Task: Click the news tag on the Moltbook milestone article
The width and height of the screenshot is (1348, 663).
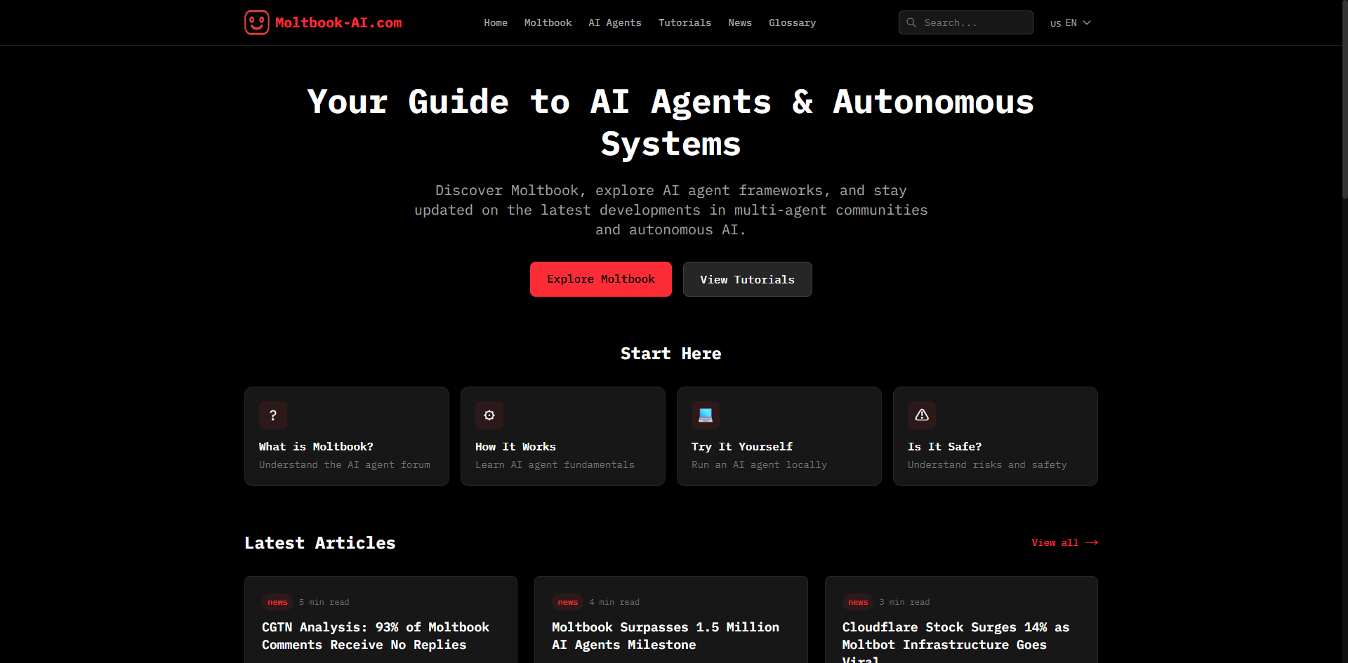Action: click(568, 602)
